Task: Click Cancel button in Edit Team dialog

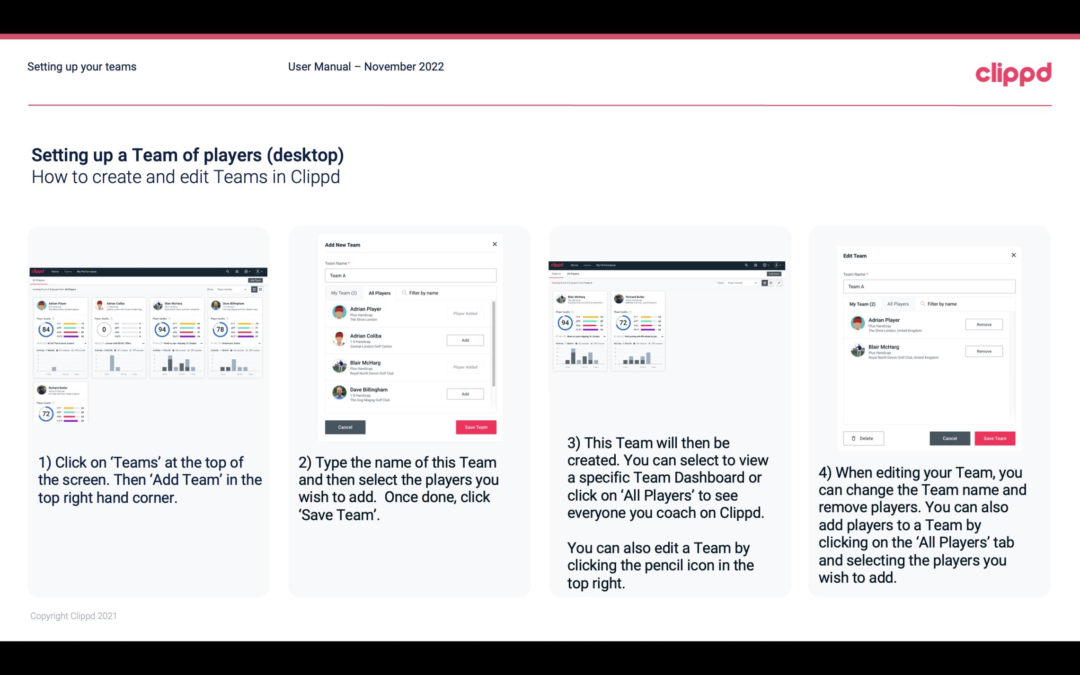Action: [x=949, y=438]
